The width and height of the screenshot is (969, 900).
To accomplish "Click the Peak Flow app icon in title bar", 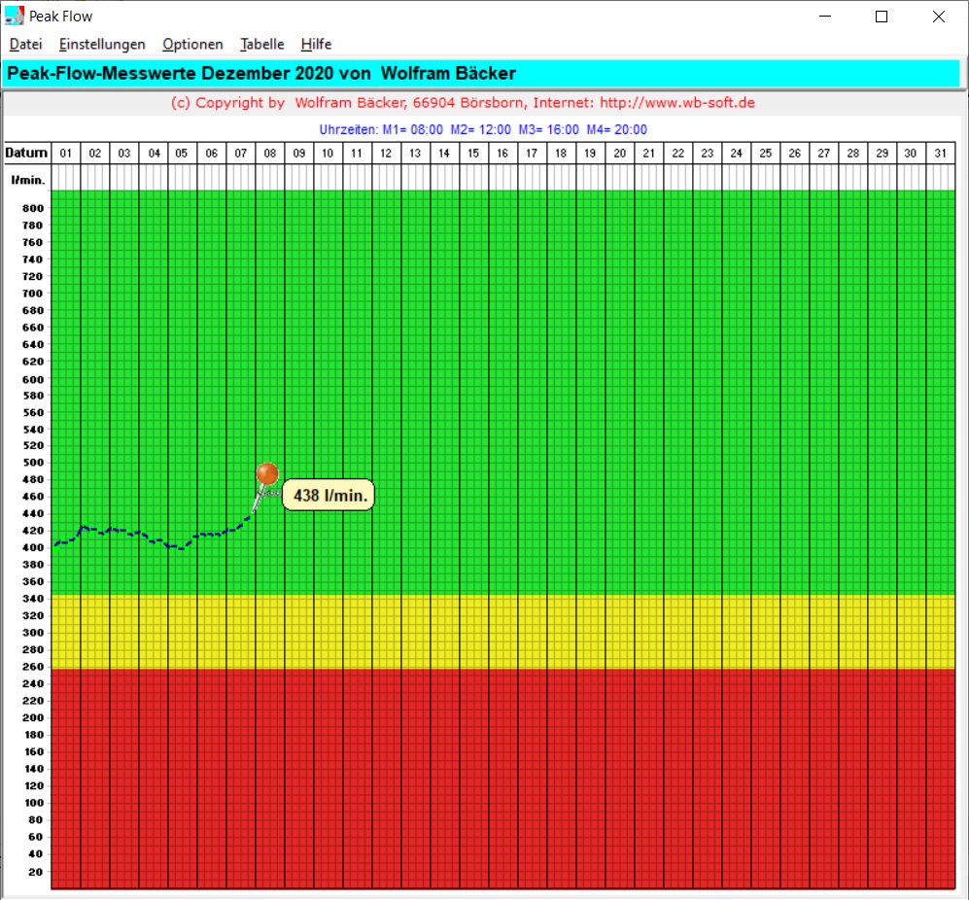I will click(15, 16).
